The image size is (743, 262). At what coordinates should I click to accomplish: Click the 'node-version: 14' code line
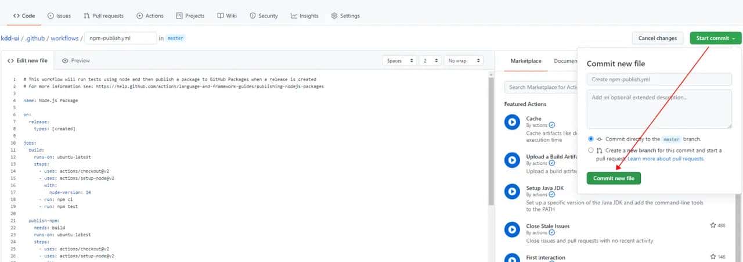70,192
